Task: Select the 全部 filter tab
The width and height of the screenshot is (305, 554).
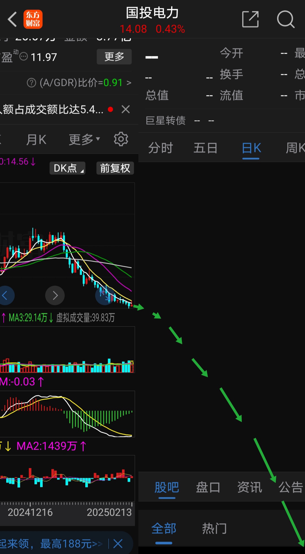Action: pyautogui.click(x=164, y=529)
